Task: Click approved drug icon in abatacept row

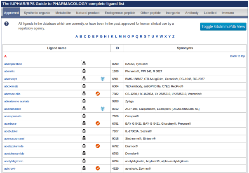Action: 84,78
